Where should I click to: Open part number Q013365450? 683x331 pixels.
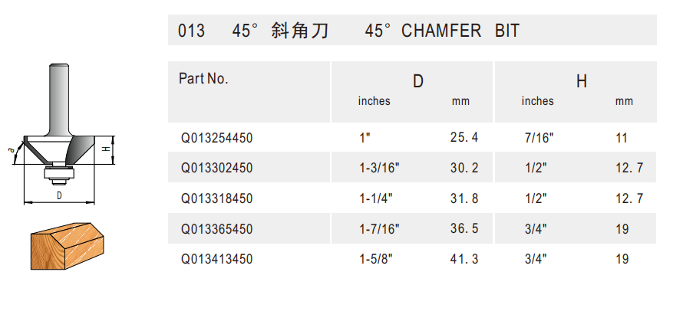tap(217, 229)
